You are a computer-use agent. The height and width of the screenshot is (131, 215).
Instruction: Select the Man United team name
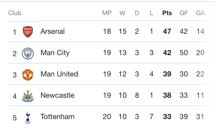tap(59, 74)
